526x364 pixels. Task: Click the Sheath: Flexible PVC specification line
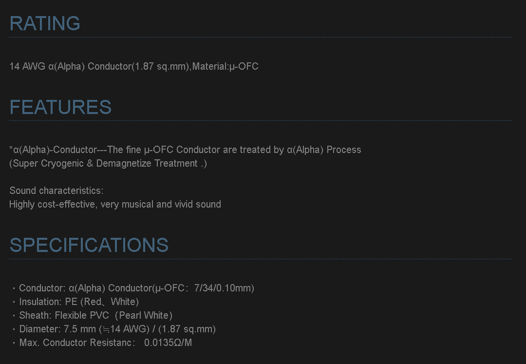tap(95, 315)
